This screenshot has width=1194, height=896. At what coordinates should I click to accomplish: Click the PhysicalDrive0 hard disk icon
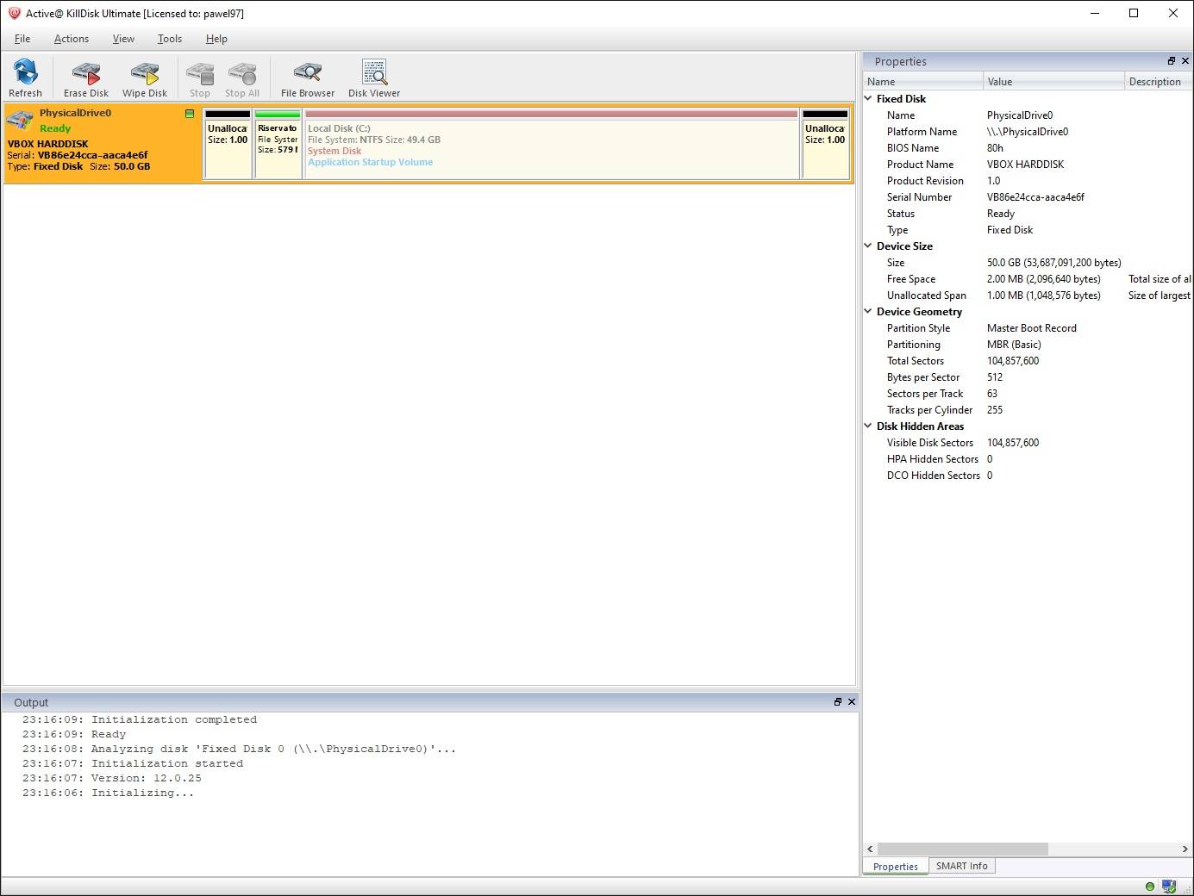[20, 121]
